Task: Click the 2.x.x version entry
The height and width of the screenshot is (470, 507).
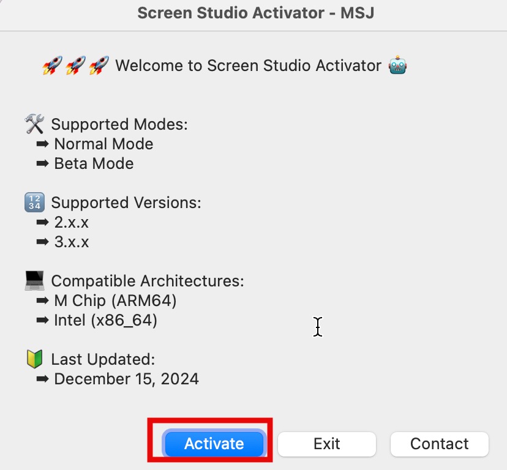Action: click(72, 223)
